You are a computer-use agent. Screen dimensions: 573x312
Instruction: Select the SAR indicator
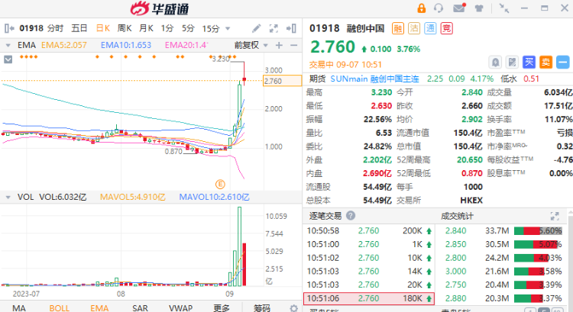140,308
